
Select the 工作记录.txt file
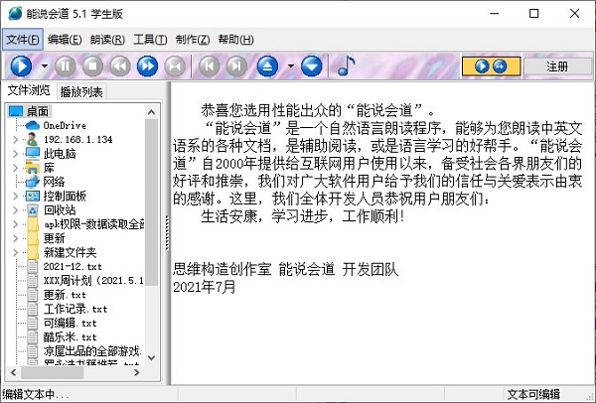point(75,309)
